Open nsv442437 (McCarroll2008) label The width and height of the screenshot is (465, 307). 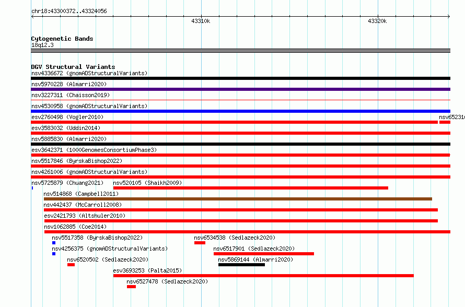click(x=83, y=205)
